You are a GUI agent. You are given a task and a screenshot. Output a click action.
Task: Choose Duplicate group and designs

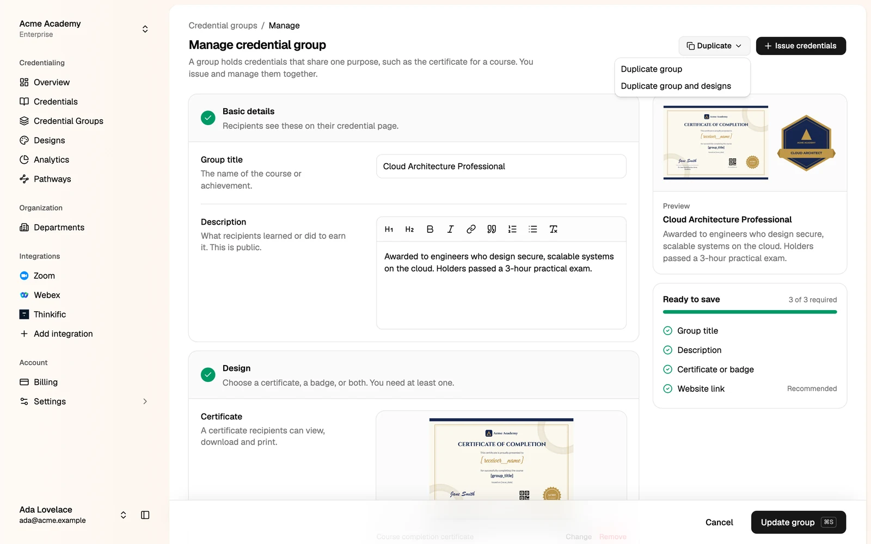coord(683,86)
